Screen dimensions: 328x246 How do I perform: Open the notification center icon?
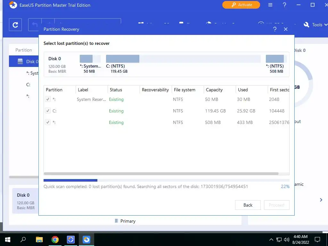317,239
